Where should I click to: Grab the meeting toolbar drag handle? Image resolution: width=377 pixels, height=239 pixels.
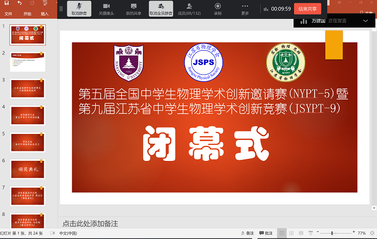(61, 9)
